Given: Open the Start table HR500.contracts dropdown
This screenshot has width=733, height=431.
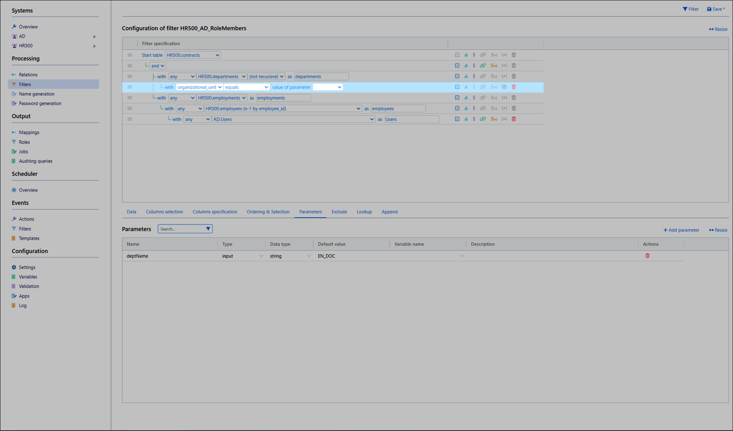Looking at the screenshot, I should [x=193, y=55].
